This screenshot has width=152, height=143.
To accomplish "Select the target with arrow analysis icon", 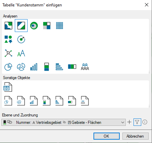I will tap(21, 39).
